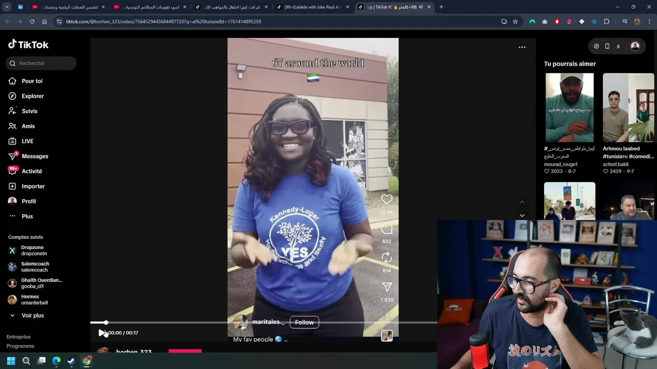Open Chrome from the taskbar

[87, 361]
